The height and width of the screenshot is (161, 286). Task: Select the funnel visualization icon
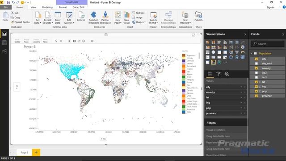(237, 52)
